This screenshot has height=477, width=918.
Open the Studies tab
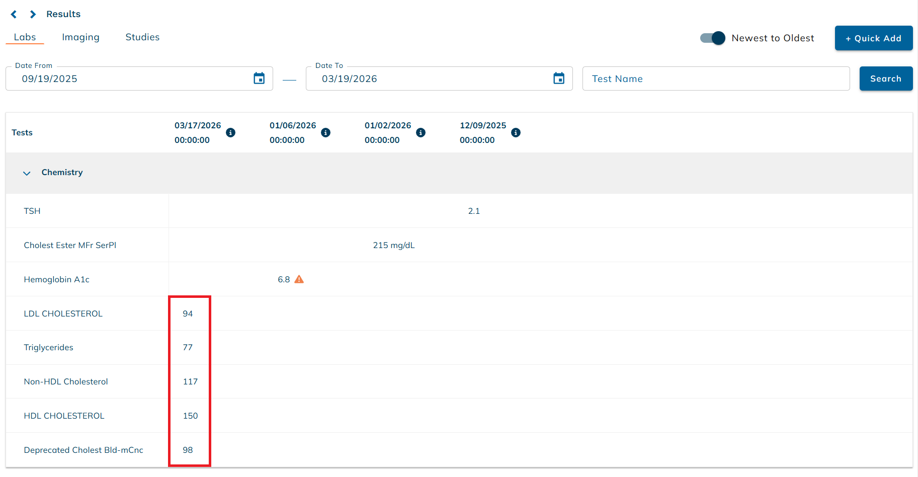142,37
